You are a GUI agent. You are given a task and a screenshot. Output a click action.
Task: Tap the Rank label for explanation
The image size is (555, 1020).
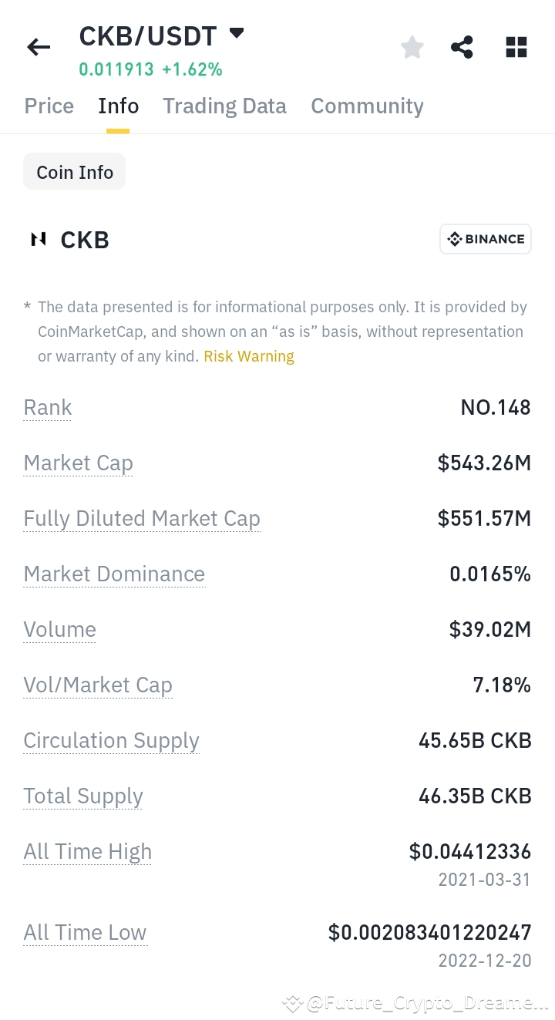coord(48,408)
